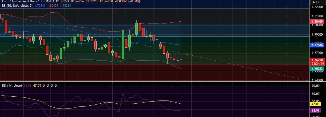326x117 pixels.
Task: Click the divider between price and RSI panes
Action: 155,82
